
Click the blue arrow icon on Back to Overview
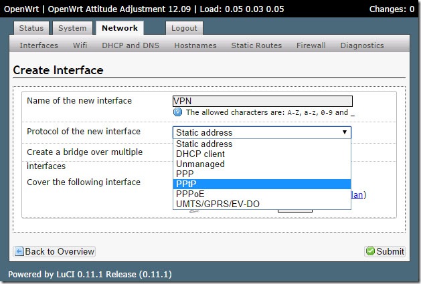[19, 251]
